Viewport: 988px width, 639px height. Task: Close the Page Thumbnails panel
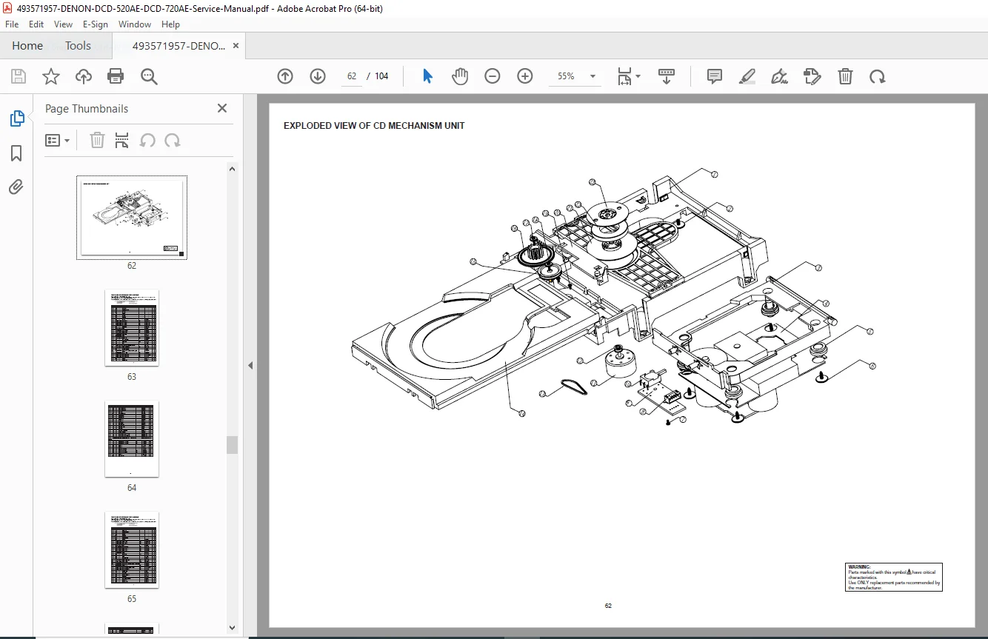222,108
